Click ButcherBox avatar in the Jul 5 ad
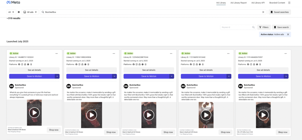This screenshot has height=140, width=302. [241, 86]
